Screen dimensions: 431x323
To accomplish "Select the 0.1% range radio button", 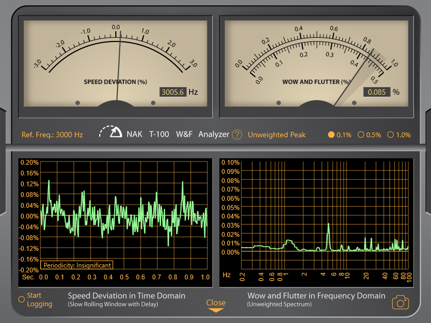I will tap(331, 135).
